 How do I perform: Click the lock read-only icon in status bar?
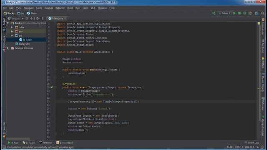258,147
